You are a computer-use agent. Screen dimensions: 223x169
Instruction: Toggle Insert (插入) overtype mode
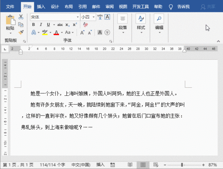(100, 165)
